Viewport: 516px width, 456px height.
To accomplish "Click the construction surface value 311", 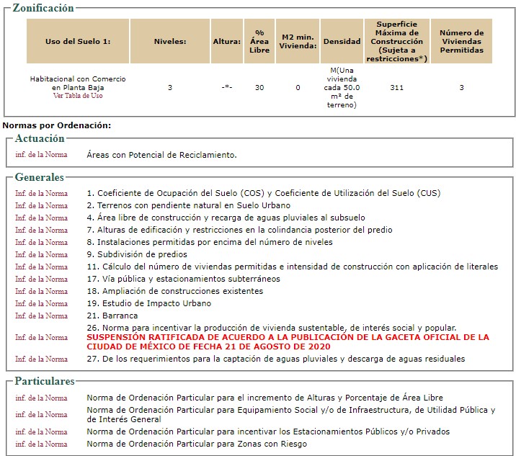I will [x=397, y=87].
